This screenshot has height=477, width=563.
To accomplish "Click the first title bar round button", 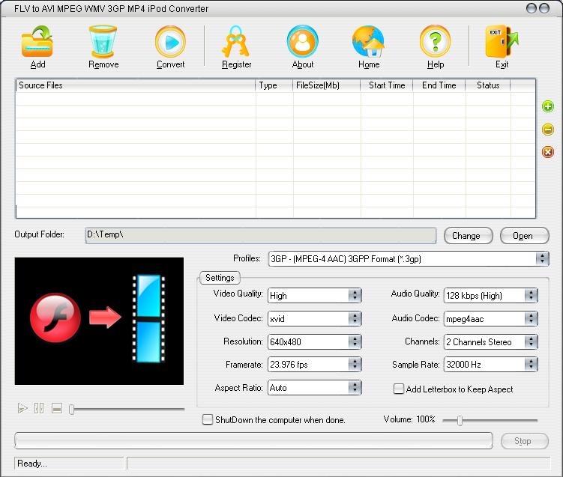I will pyautogui.click(x=532, y=8).
